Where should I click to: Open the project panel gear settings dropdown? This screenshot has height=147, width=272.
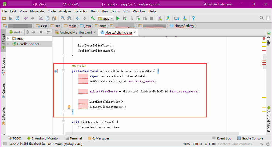(x=42, y=32)
